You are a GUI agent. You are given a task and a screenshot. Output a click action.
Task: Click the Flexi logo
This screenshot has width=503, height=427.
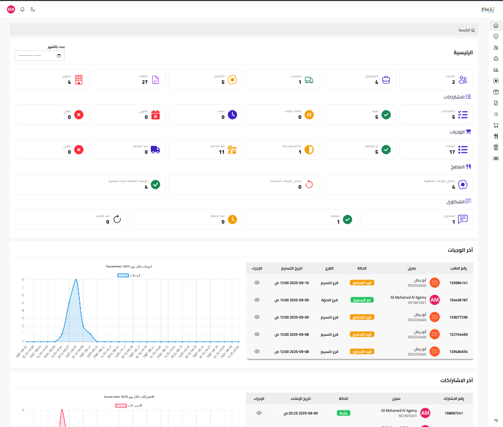click(x=487, y=9)
